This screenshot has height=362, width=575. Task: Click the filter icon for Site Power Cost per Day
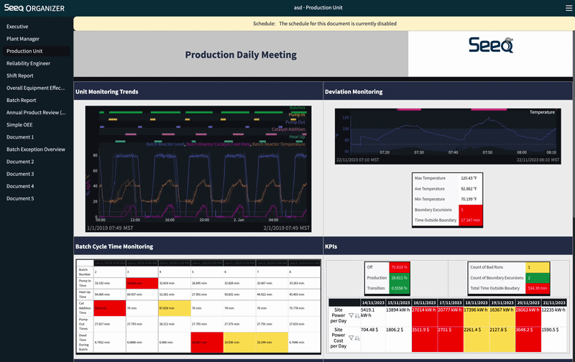[x=351, y=338]
